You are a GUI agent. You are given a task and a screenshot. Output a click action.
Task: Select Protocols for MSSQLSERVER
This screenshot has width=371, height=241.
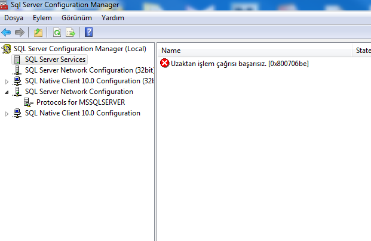[81, 102]
